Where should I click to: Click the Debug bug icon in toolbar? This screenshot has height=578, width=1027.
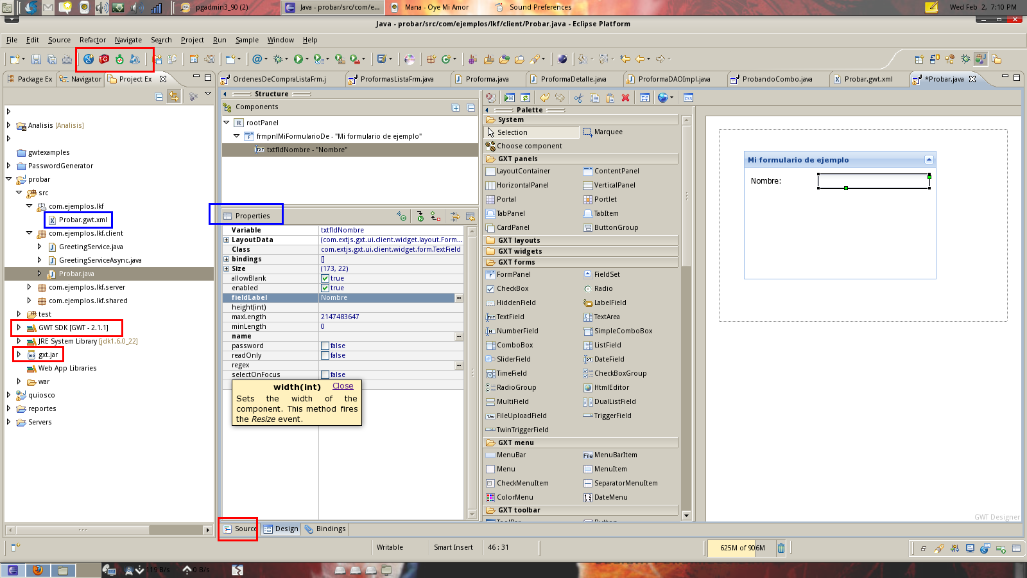(278, 59)
